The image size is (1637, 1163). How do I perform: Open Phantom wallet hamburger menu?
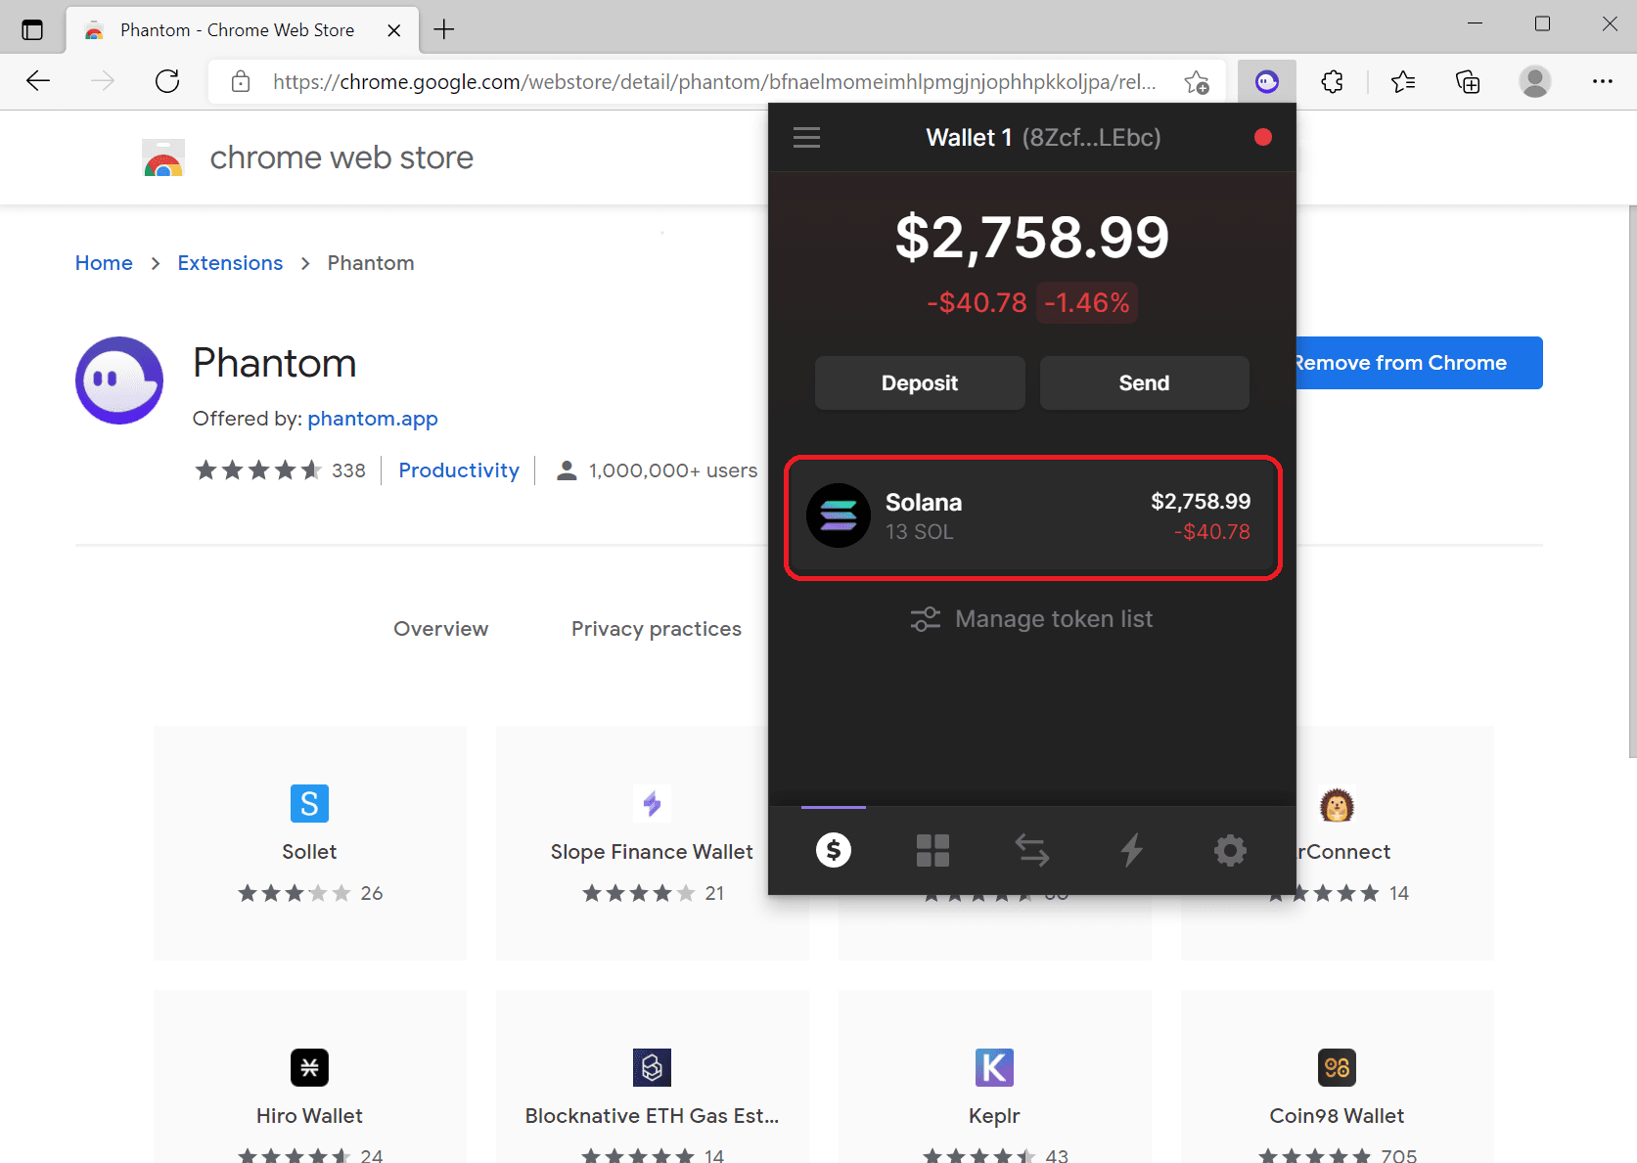click(806, 137)
